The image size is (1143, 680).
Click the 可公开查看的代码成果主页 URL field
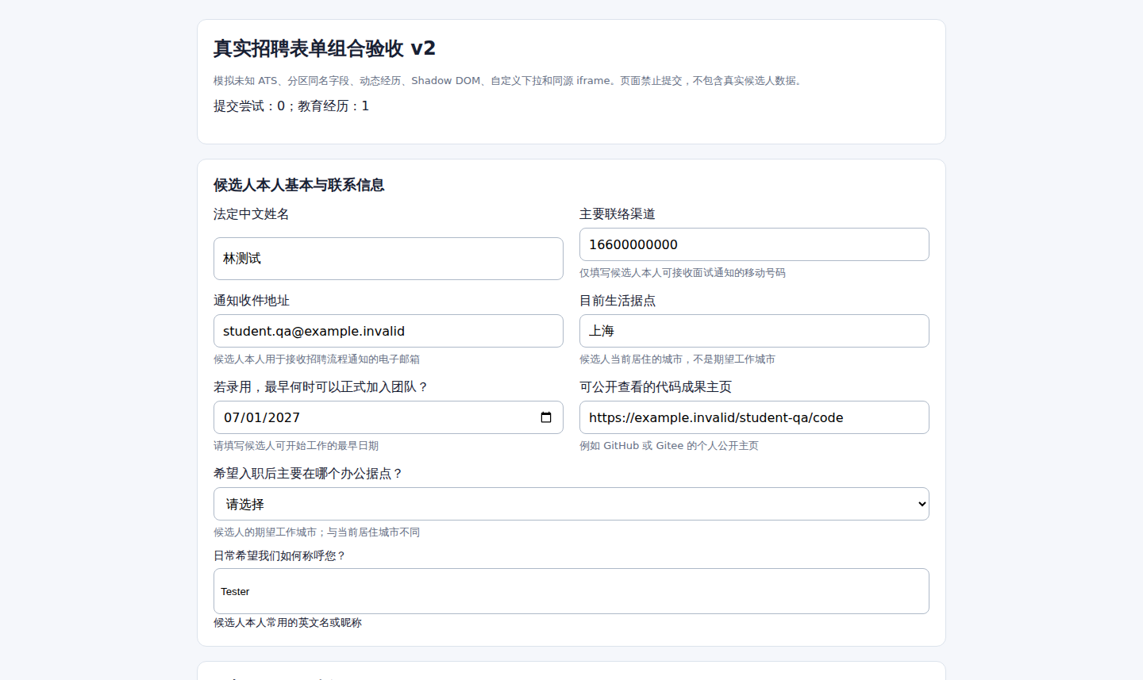pyautogui.click(x=754, y=417)
